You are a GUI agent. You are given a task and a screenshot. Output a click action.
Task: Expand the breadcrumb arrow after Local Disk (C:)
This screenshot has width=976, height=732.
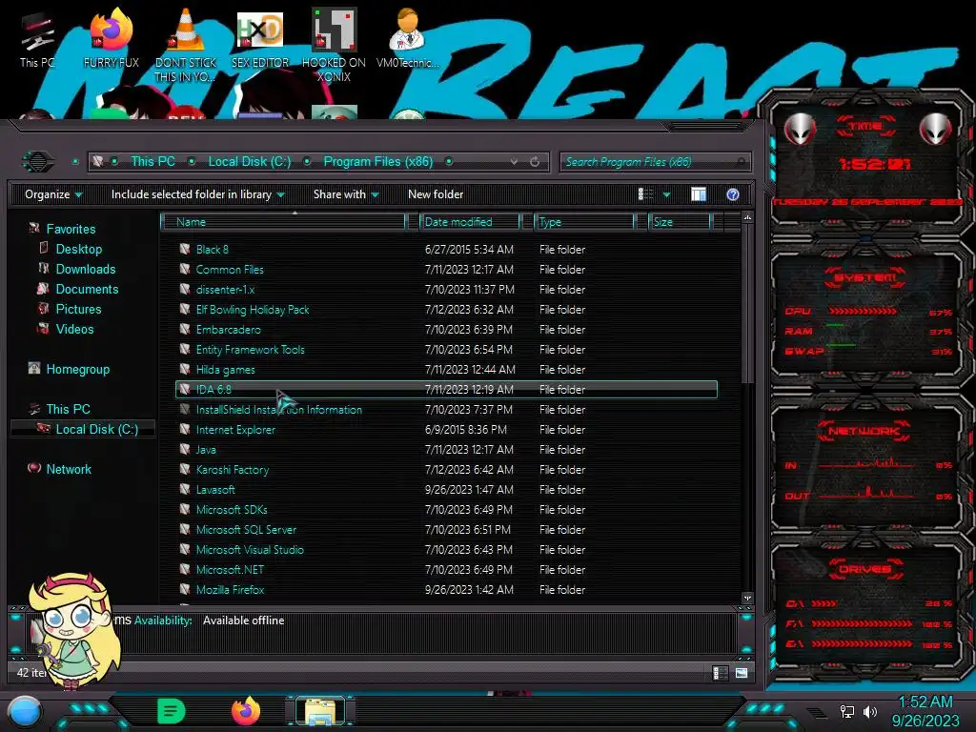(x=307, y=162)
